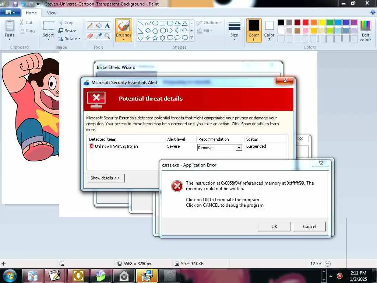Switch to the Home ribbon tab
This screenshot has height=283, width=377.
(x=31, y=13)
